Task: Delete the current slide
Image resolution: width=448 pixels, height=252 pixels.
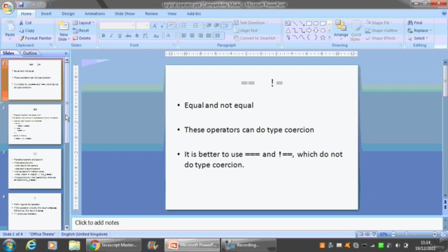Action: click(x=82, y=38)
